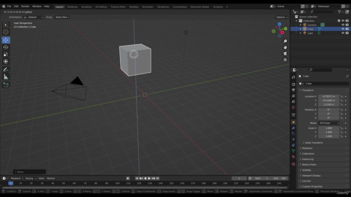Click the current frame number field
This screenshot has width=351, height=197.
pos(239,178)
